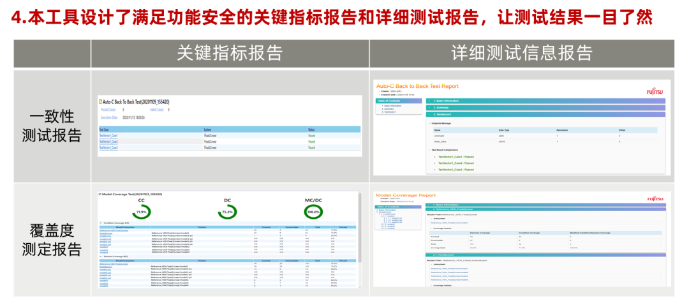Click Fujitsu logo in Model Coverage Report
The width and height of the screenshot is (689, 298).
click(655, 199)
